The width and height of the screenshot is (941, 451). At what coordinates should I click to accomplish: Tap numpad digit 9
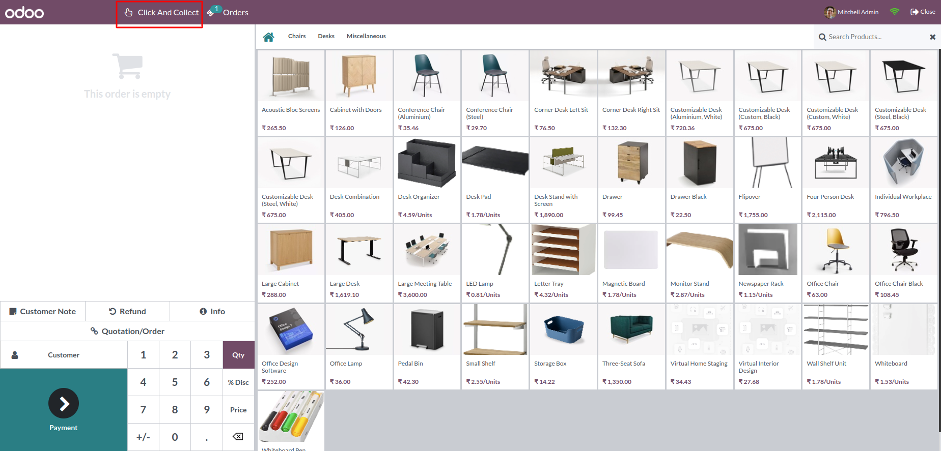207,410
